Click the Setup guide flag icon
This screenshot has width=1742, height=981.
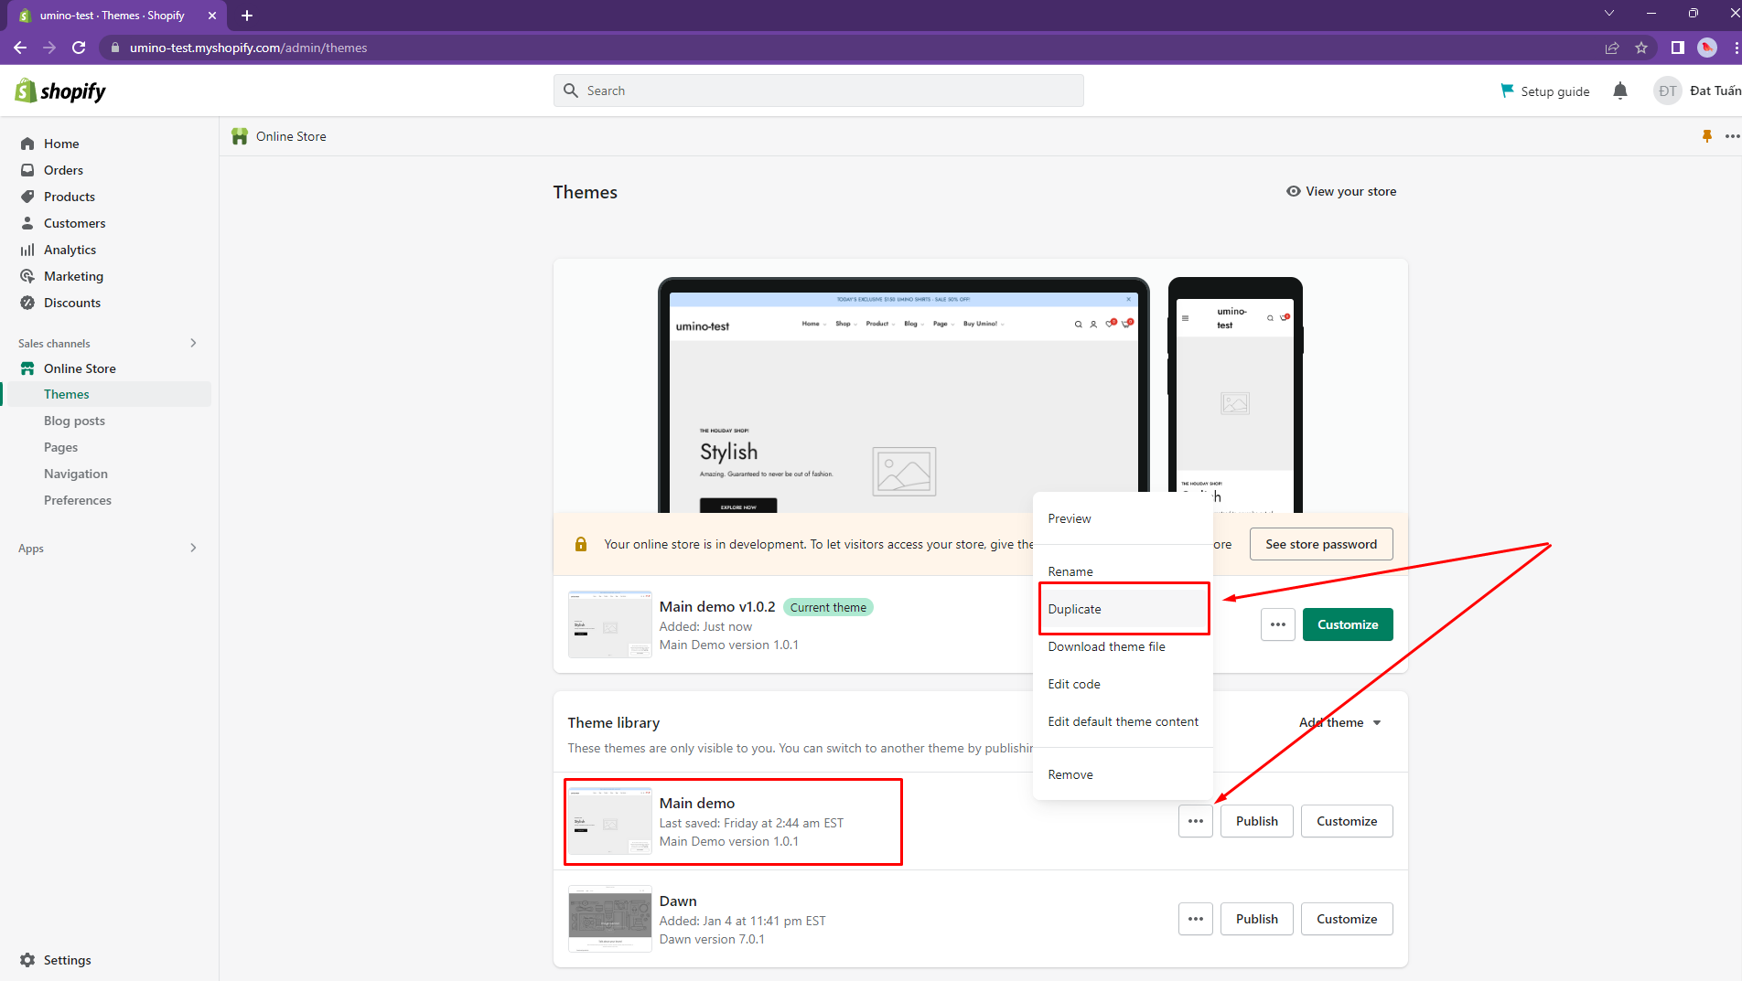click(x=1507, y=91)
